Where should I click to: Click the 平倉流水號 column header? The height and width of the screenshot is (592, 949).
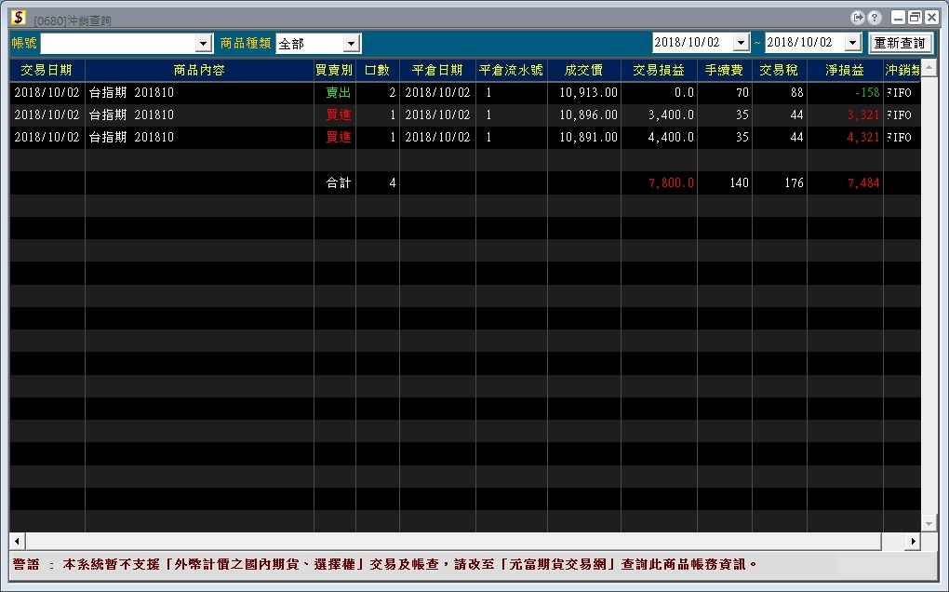pyautogui.click(x=512, y=70)
